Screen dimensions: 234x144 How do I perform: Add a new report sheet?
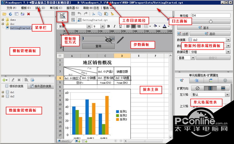(x=77, y=141)
